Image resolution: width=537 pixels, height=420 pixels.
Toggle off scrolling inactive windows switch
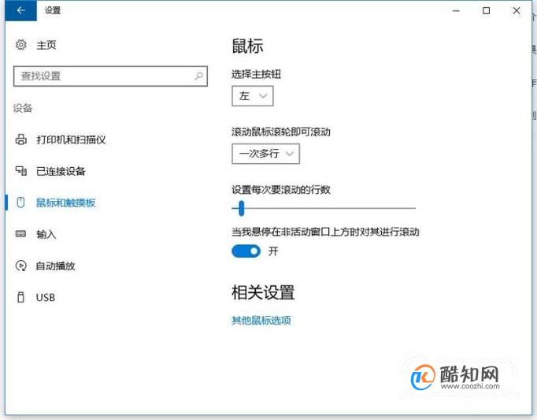[246, 251]
